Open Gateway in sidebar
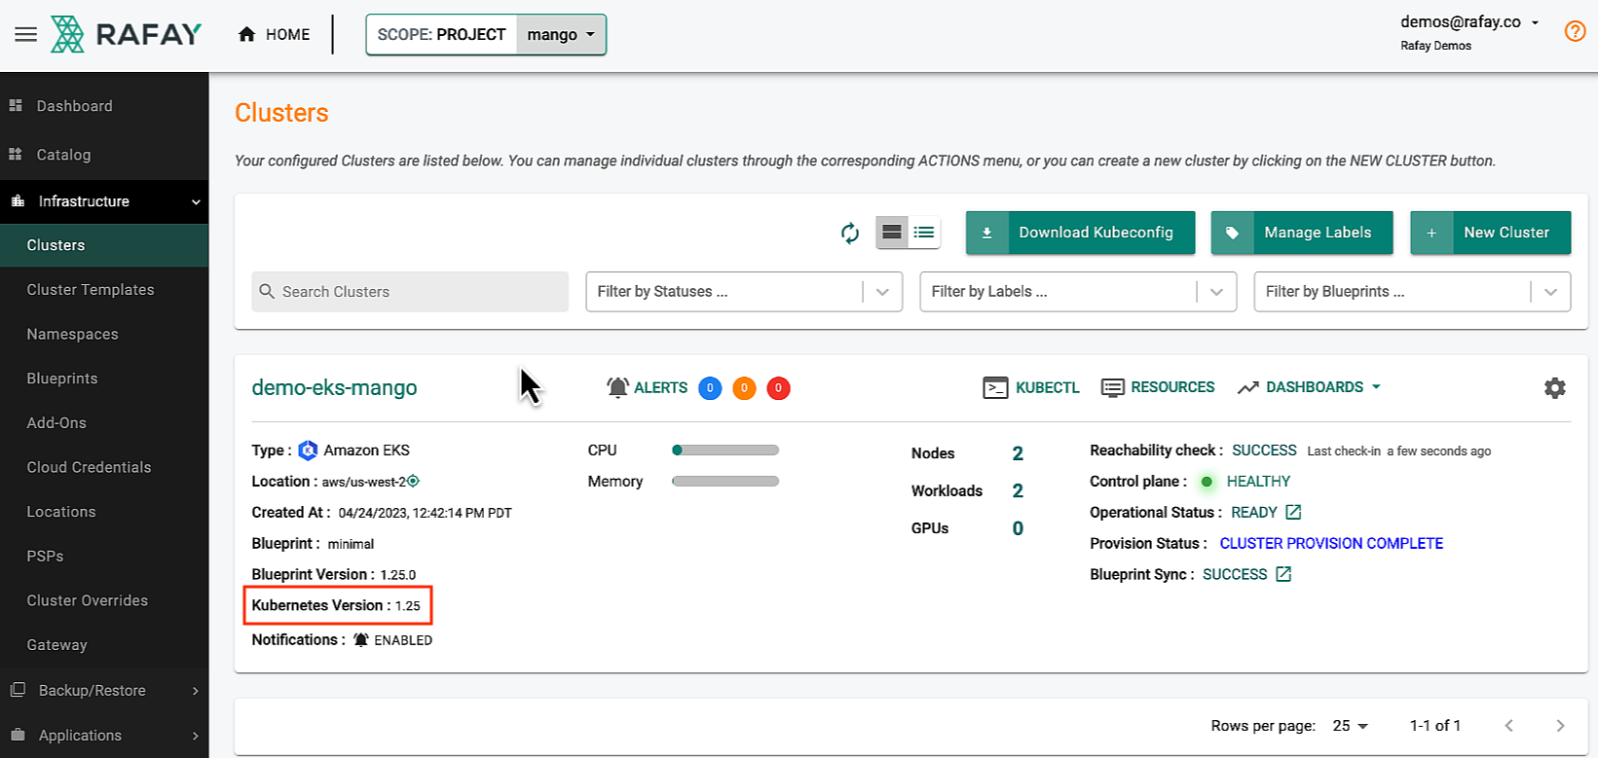The image size is (1598, 758). pyautogui.click(x=104, y=645)
